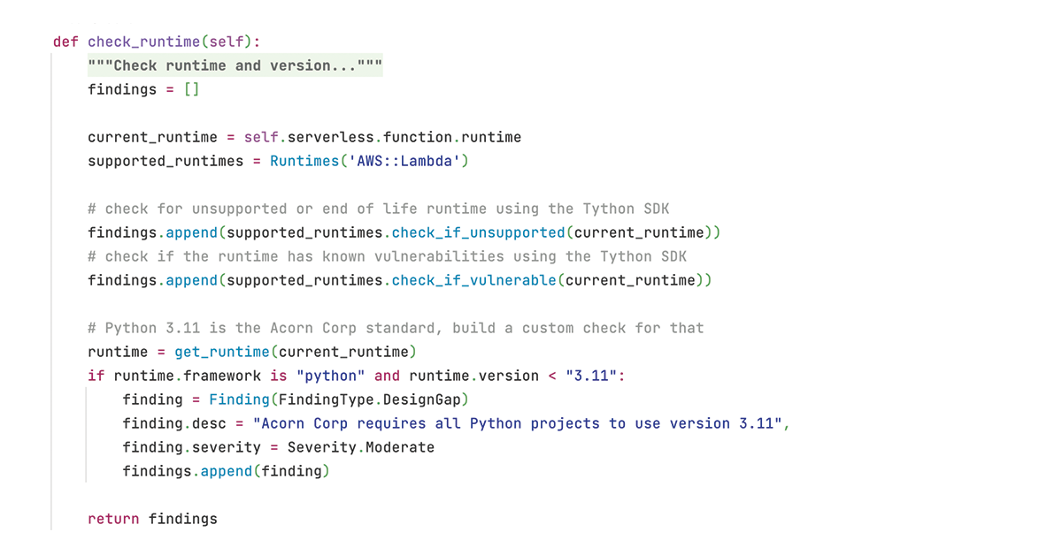1062x555 pixels.
Task: Place cursor on the empty findings list brackets
Action: (x=191, y=89)
